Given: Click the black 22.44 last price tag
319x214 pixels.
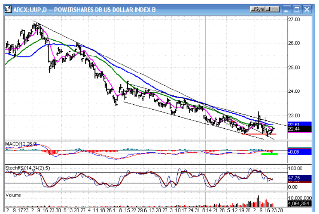Looking at the screenshot, I should click(300, 129).
